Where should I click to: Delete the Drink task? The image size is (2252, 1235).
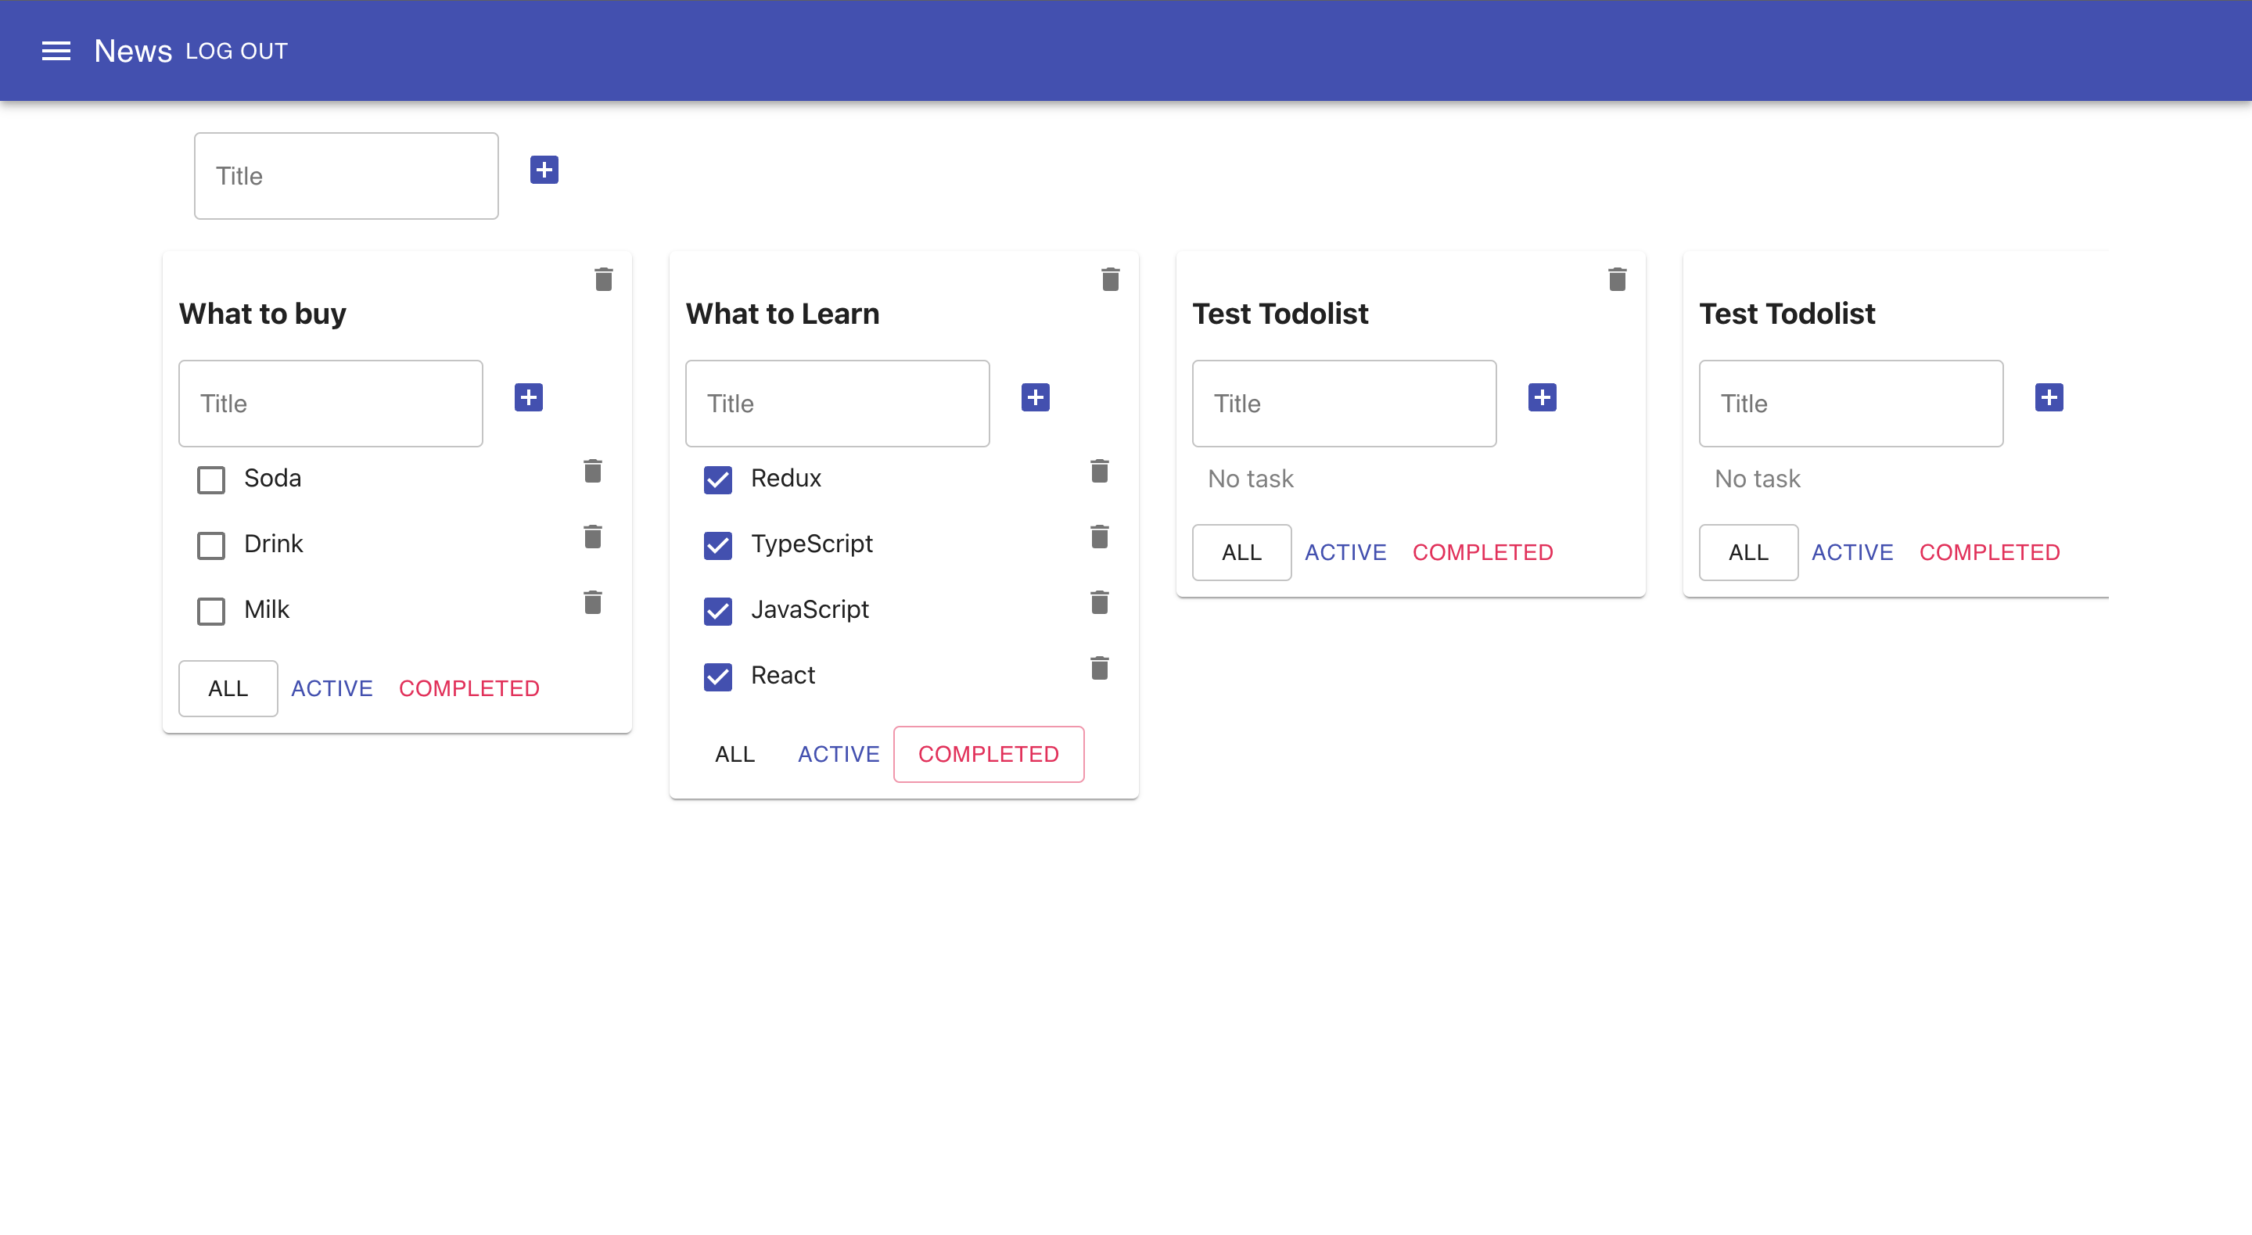click(x=593, y=537)
